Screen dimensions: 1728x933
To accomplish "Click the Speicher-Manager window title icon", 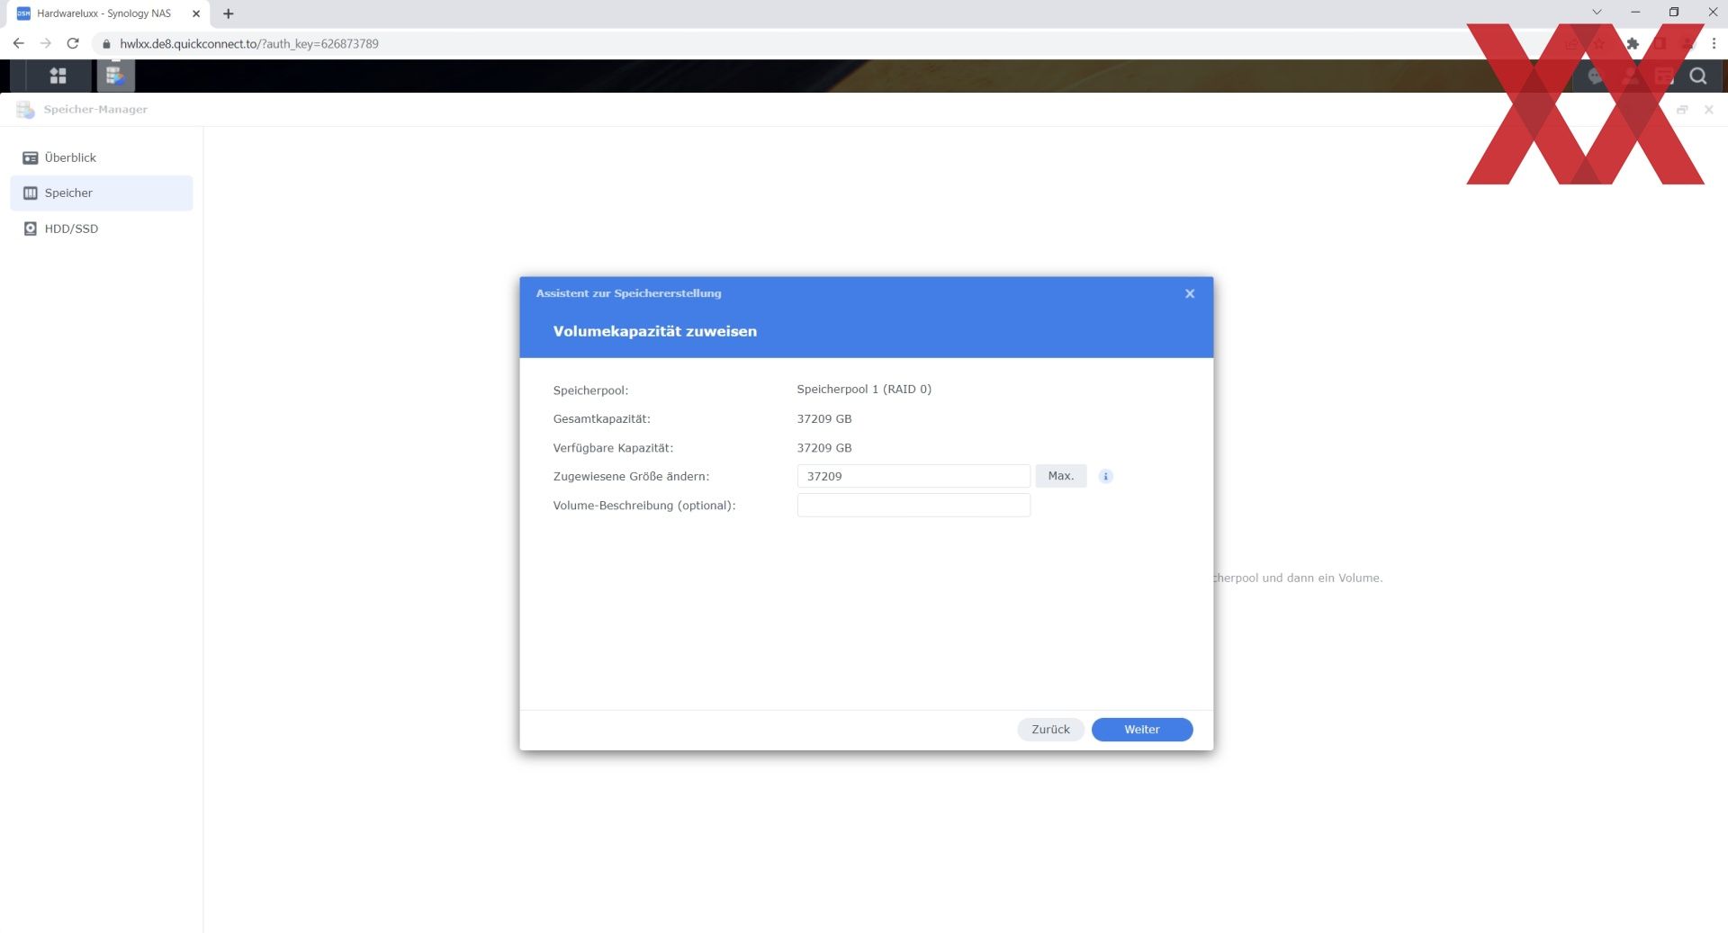I will pos(25,110).
